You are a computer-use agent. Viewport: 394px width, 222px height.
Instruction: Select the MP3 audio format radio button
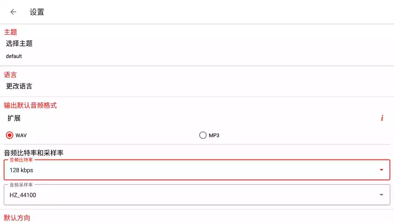click(203, 135)
